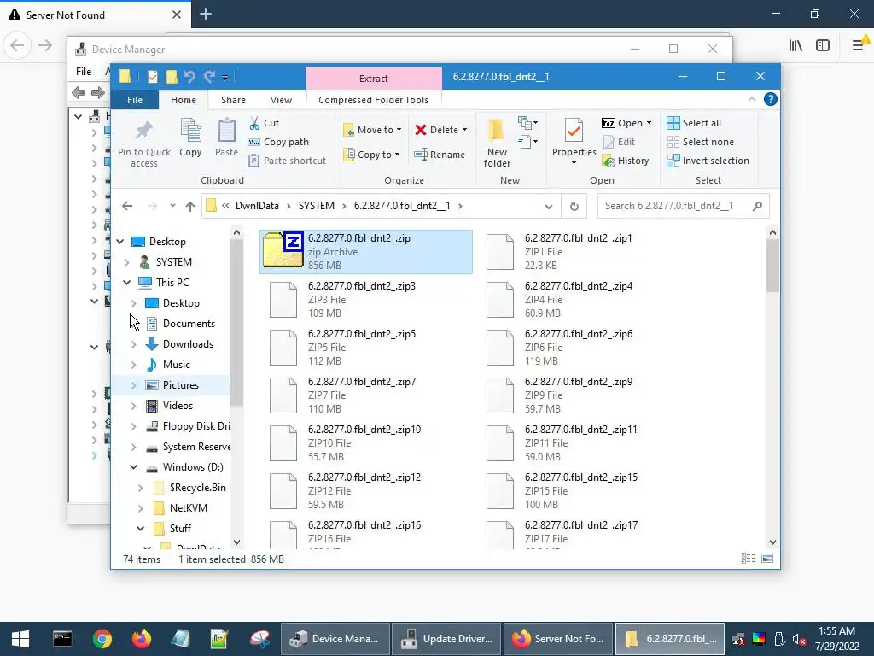Image resolution: width=874 pixels, height=656 pixels.
Task: Open the Copy to dropdown
Action: (371, 155)
